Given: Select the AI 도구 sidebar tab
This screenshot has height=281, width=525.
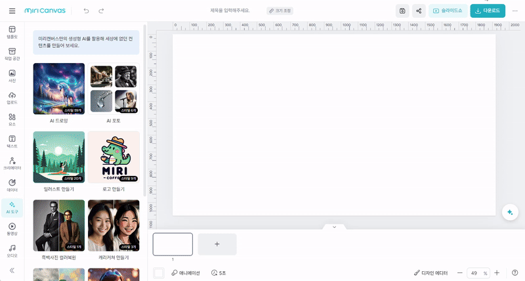Looking at the screenshot, I should (x=12, y=207).
